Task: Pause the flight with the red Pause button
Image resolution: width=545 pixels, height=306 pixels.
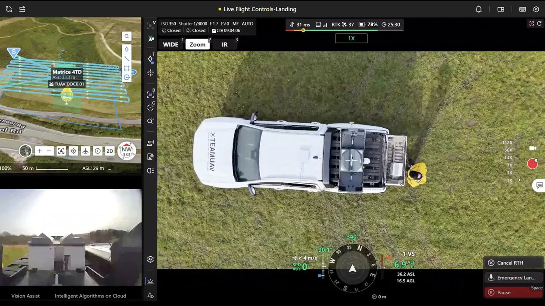Action: click(513, 292)
